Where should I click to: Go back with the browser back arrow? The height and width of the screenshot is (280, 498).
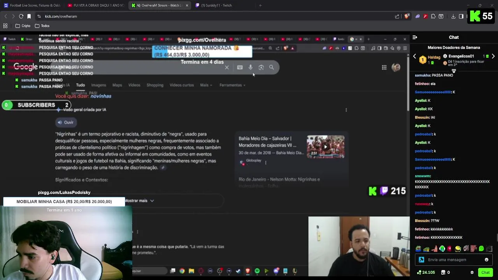point(5,16)
